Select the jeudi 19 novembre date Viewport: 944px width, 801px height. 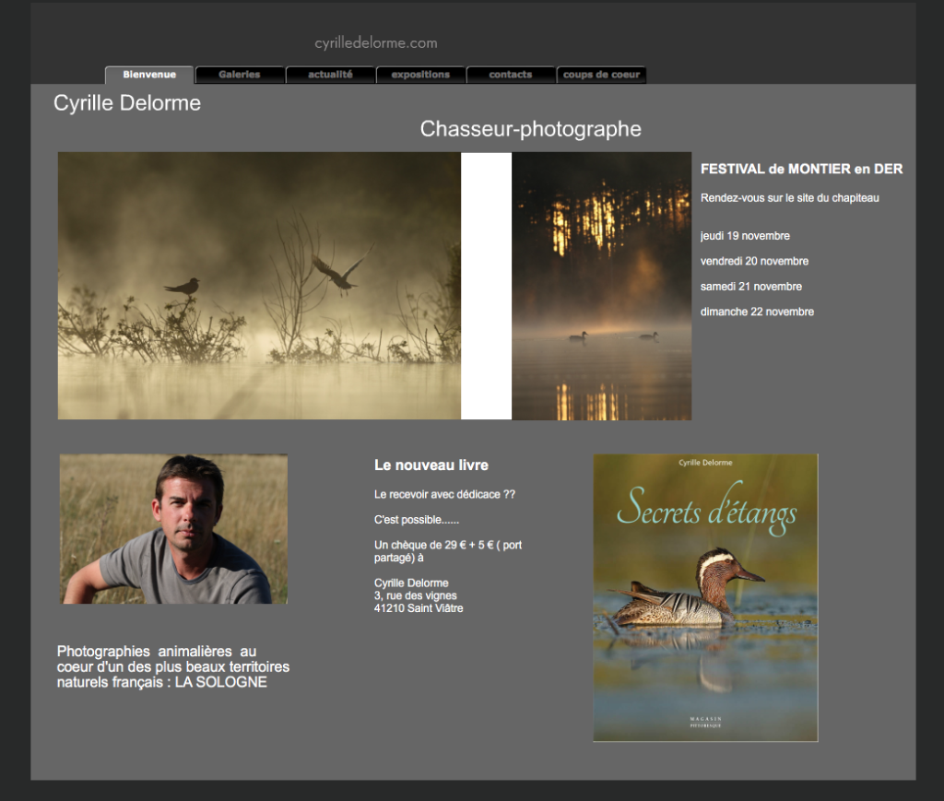pos(745,236)
